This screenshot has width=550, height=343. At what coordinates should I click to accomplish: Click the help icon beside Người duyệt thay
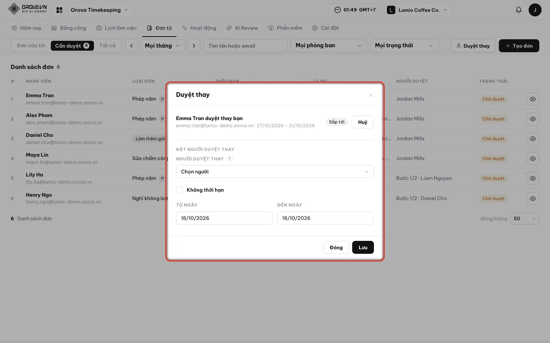pyautogui.click(x=229, y=159)
